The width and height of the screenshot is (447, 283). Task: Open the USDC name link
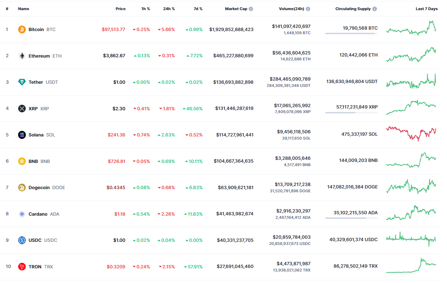point(35,240)
